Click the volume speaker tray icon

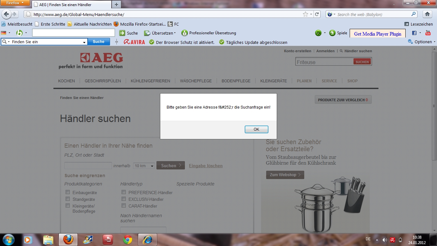pos(385,240)
